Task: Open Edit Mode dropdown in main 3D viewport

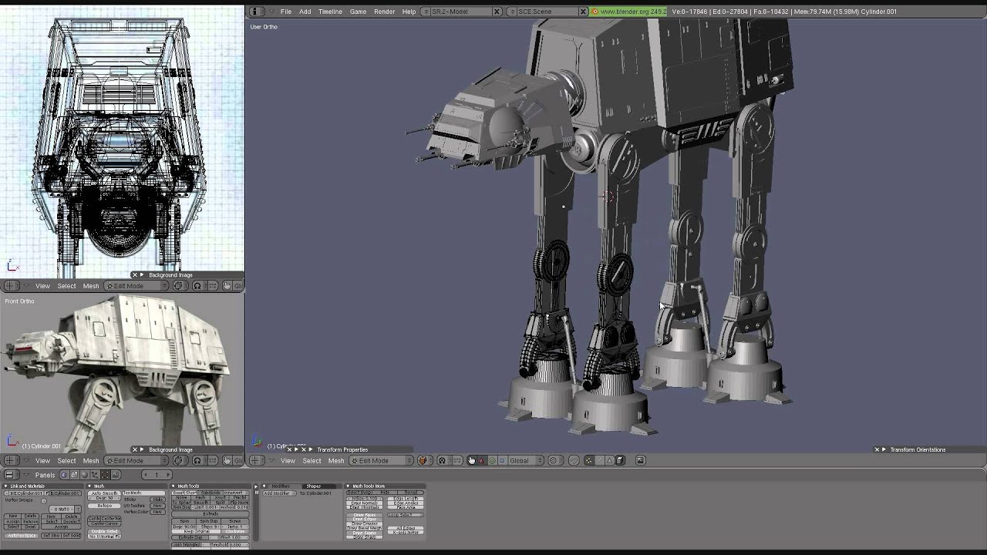Action: pos(381,460)
